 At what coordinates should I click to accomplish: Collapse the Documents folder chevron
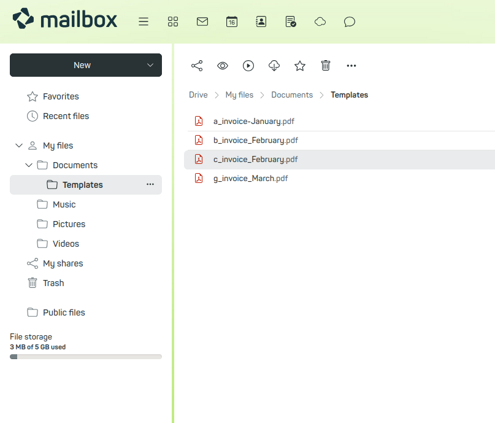click(28, 165)
